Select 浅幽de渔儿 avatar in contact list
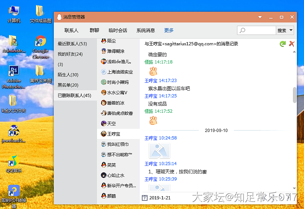This screenshot has width=304, height=209. (x=103, y=61)
